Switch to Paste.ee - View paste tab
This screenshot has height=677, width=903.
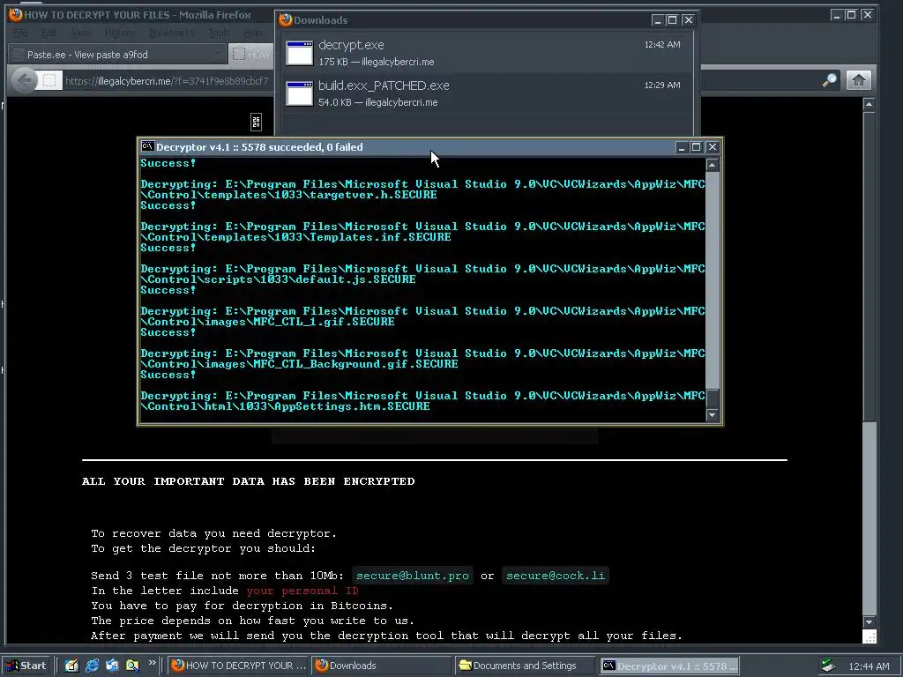click(x=117, y=55)
